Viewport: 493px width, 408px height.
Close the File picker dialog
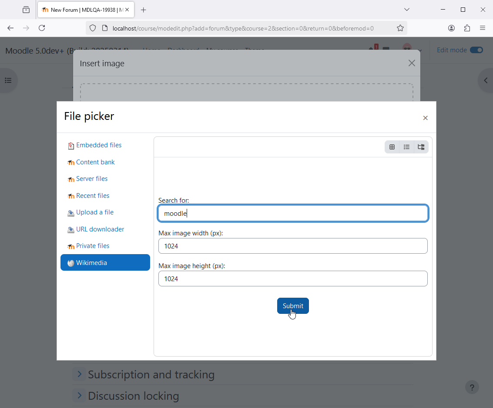point(425,118)
